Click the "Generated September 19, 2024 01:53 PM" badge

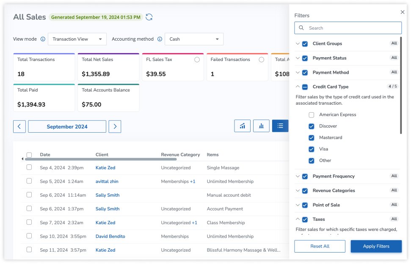[96, 17]
